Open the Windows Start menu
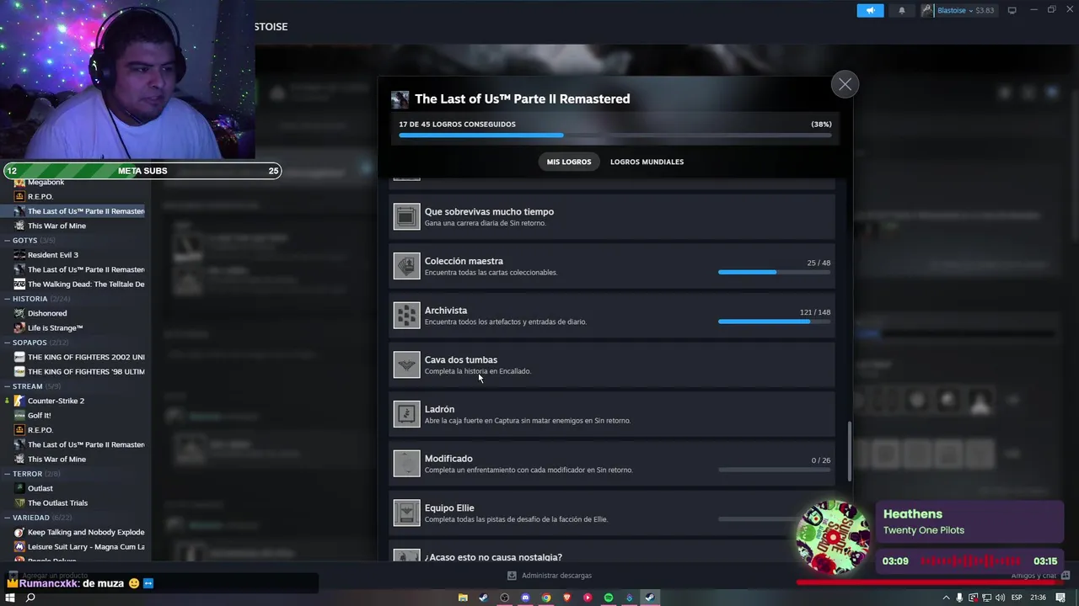This screenshot has height=606, width=1079. (8, 598)
